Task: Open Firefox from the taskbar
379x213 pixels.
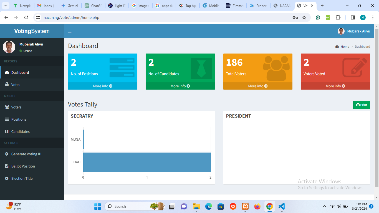Action: [x=257, y=206]
